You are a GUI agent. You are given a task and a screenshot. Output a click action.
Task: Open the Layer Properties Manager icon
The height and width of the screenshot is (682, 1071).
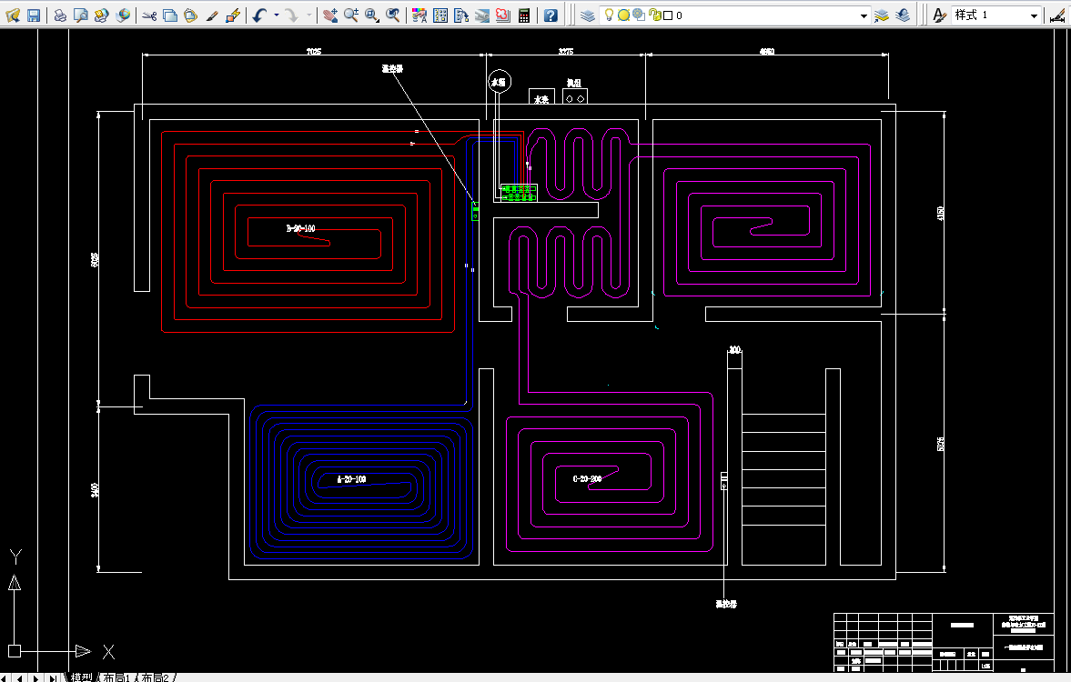588,15
